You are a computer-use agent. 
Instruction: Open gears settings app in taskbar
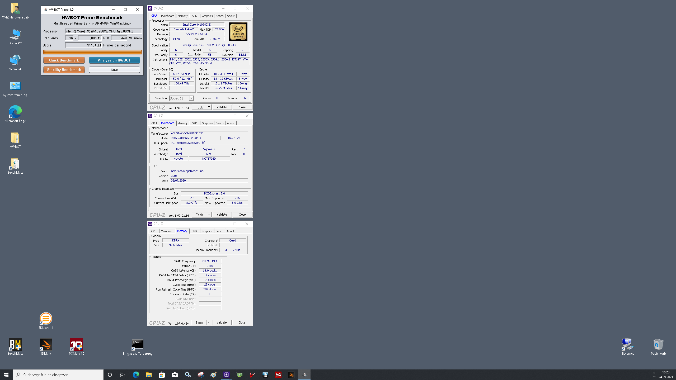pyautogui.click(x=187, y=375)
